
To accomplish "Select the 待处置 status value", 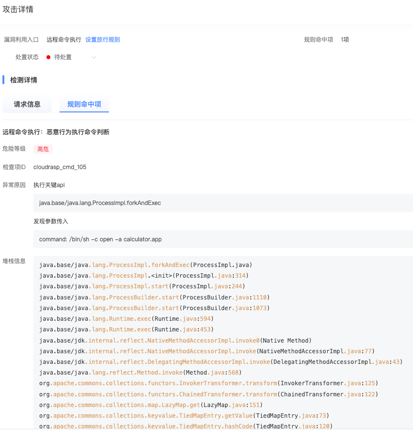I will coord(63,57).
